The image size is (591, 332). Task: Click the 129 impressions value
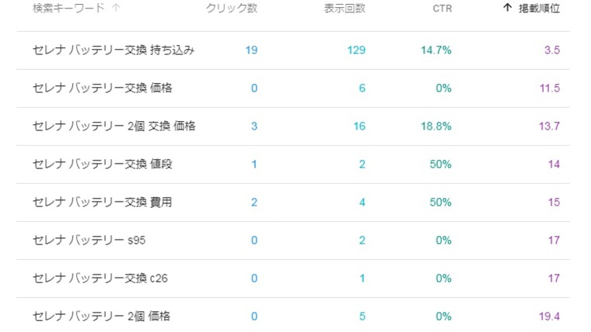click(x=356, y=50)
